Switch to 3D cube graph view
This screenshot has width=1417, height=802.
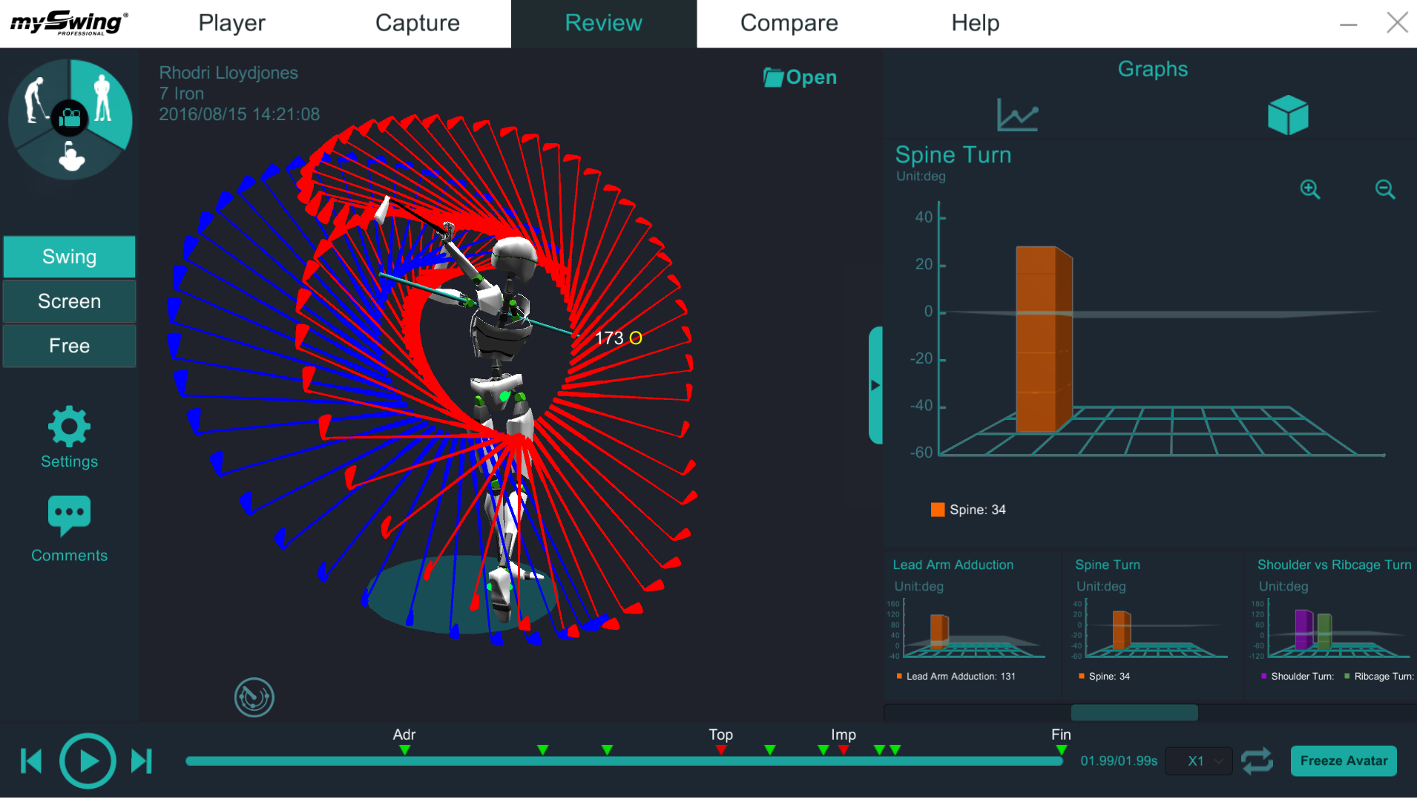1288,115
